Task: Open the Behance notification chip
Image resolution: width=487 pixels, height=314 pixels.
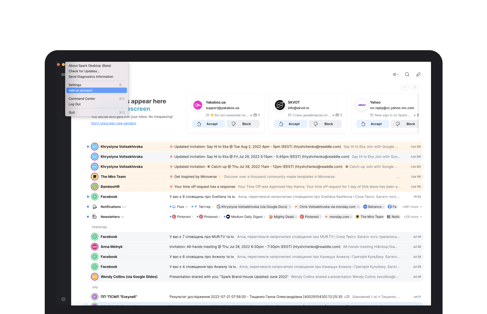Action: coord(374,207)
